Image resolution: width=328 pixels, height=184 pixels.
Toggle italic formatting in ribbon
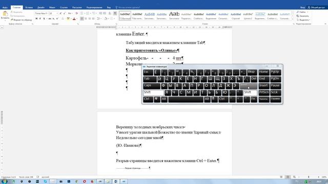tap(40, 19)
